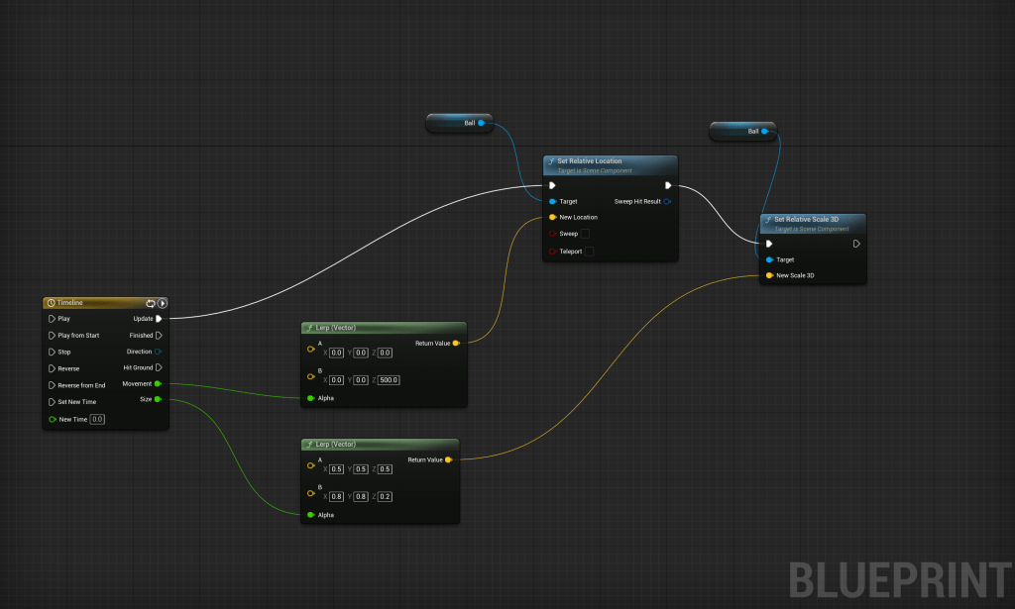Click the autoplay icon on the Timeline header

tap(162, 303)
